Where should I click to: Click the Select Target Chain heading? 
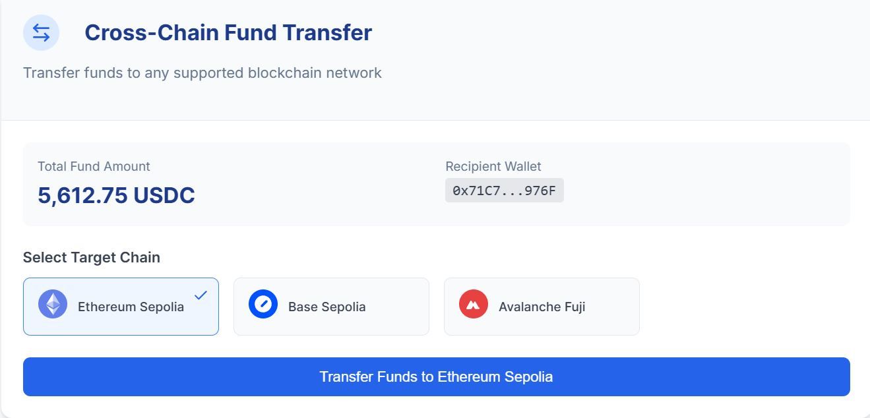tap(92, 257)
